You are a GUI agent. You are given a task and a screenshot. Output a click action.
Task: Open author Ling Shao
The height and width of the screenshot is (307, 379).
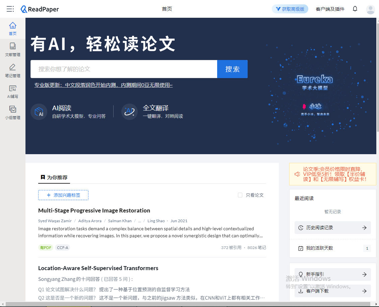click(x=156, y=221)
